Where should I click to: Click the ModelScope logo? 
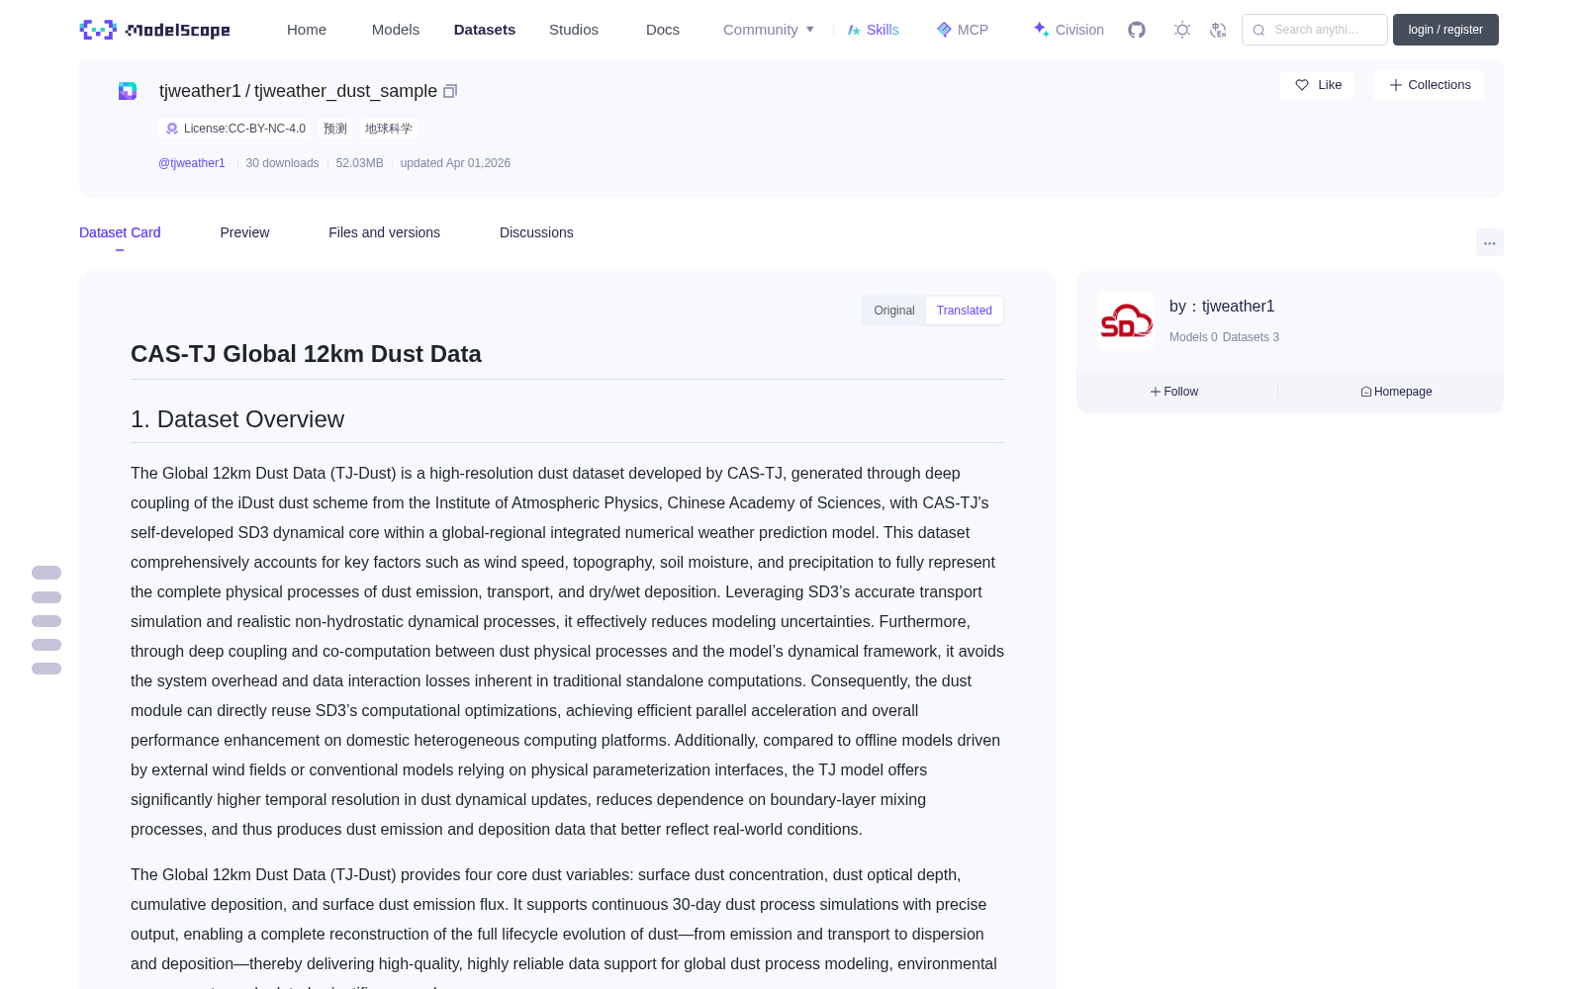point(154,30)
